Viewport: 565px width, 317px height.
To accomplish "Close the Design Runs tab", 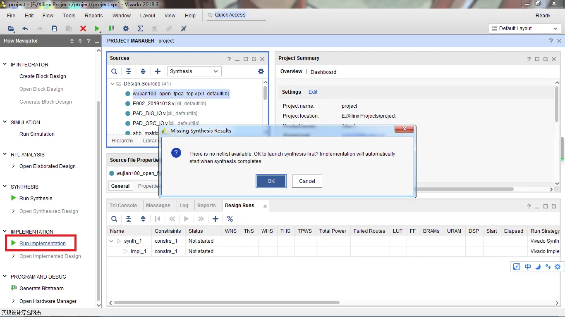I will pos(265,206).
